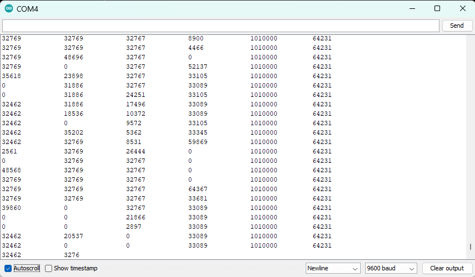Click the vertical scrollbar thumb in the output pane
This screenshot has height=277, width=475.
(471, 247)
